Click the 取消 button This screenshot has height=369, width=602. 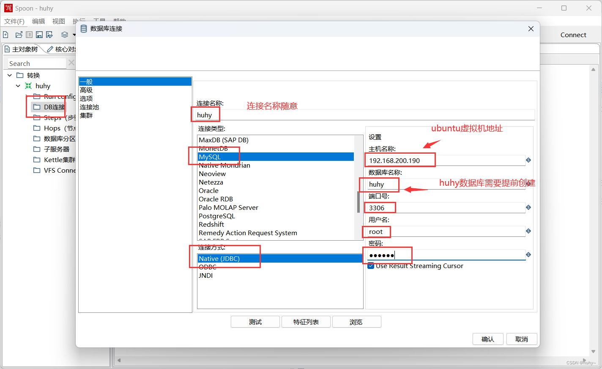(522, 339)
